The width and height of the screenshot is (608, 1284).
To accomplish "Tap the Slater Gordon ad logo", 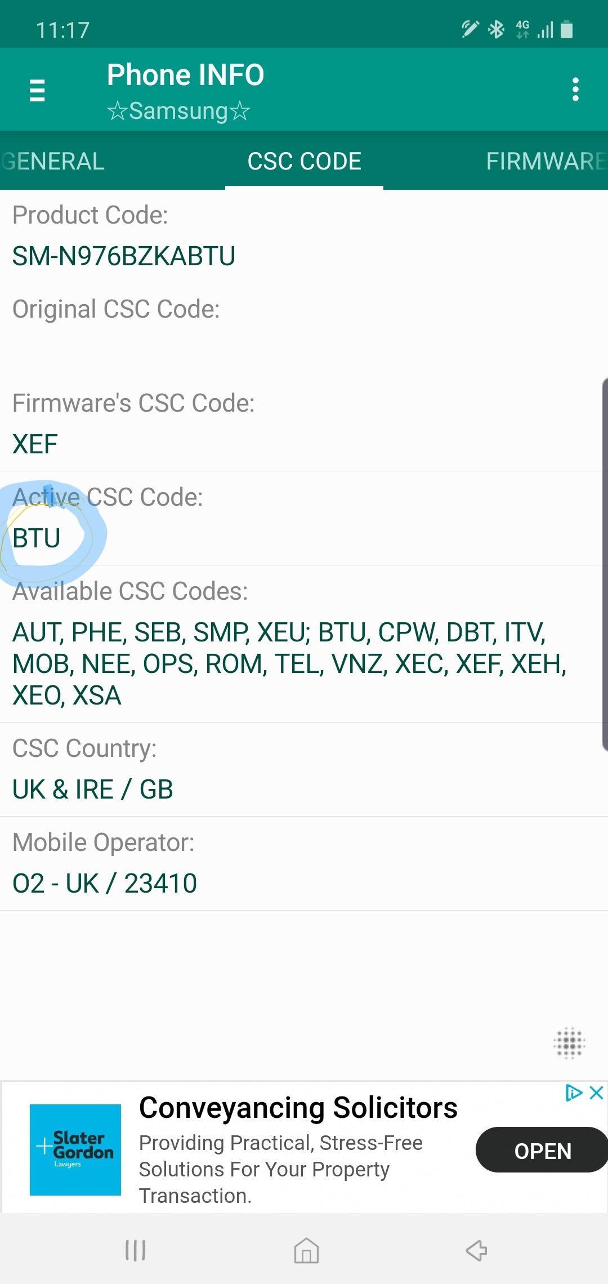I will tap(75, 1149).
